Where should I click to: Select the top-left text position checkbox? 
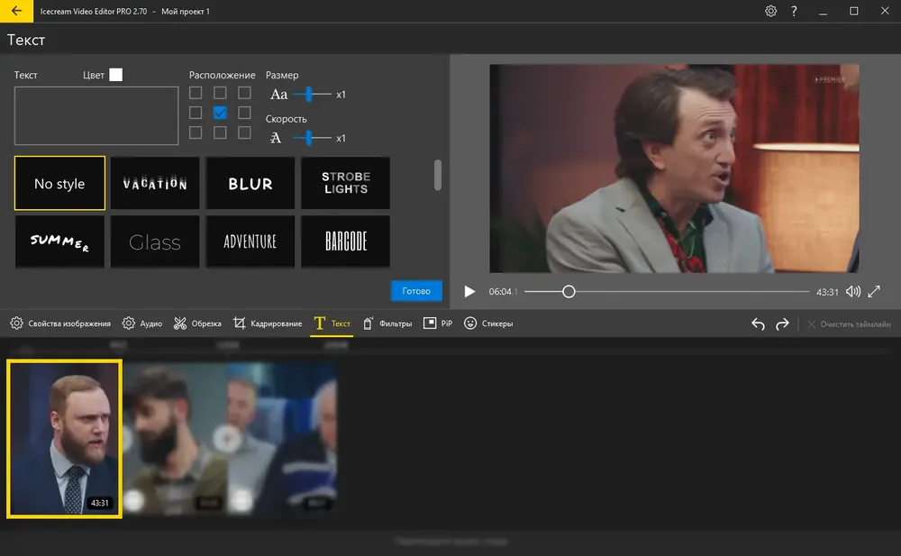(x=196, y=93)
